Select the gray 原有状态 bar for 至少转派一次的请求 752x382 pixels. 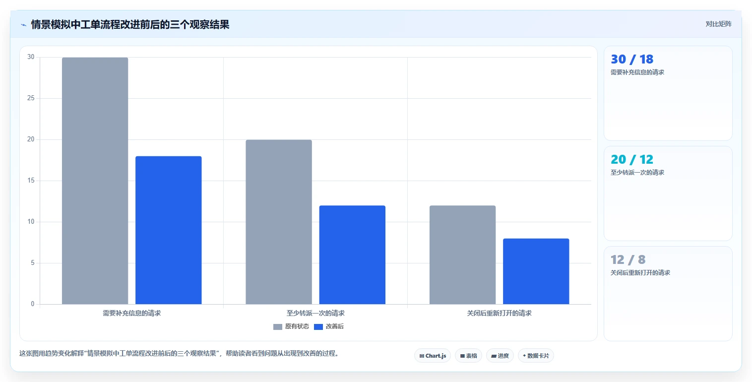tap(279, 222)
